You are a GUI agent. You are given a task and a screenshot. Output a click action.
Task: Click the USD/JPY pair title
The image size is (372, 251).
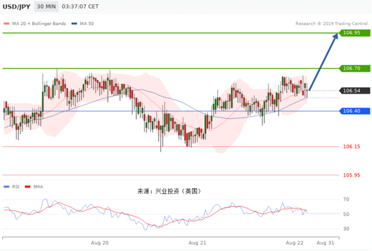point(16,7)
